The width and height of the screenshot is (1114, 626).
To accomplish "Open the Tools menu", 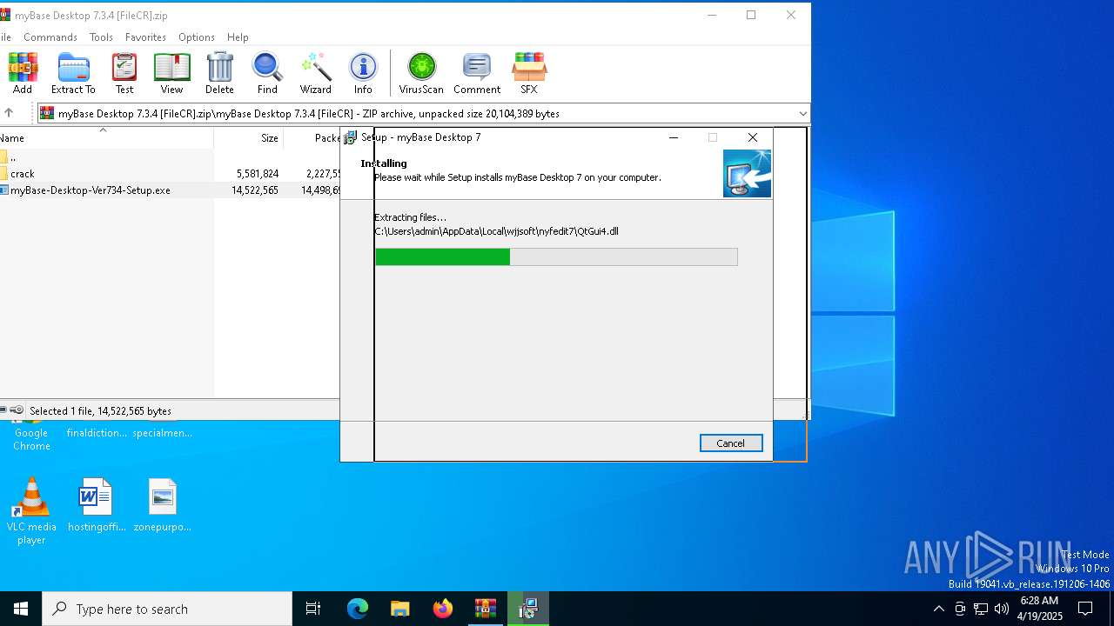I will point(101,37).
